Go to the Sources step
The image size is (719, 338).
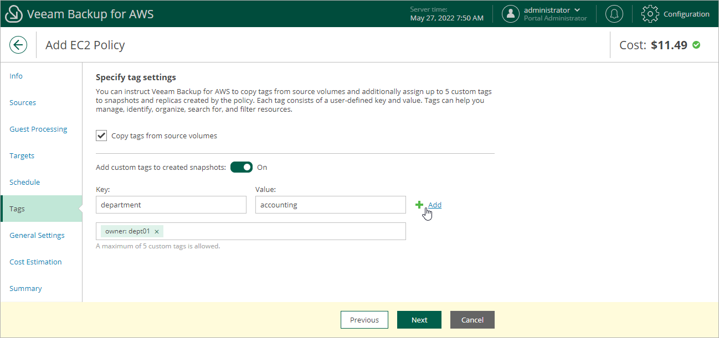click(23, 102)
